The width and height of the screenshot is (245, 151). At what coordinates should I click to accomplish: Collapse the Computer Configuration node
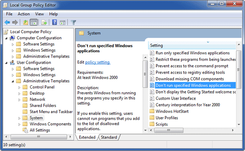(x=6, y=38)
